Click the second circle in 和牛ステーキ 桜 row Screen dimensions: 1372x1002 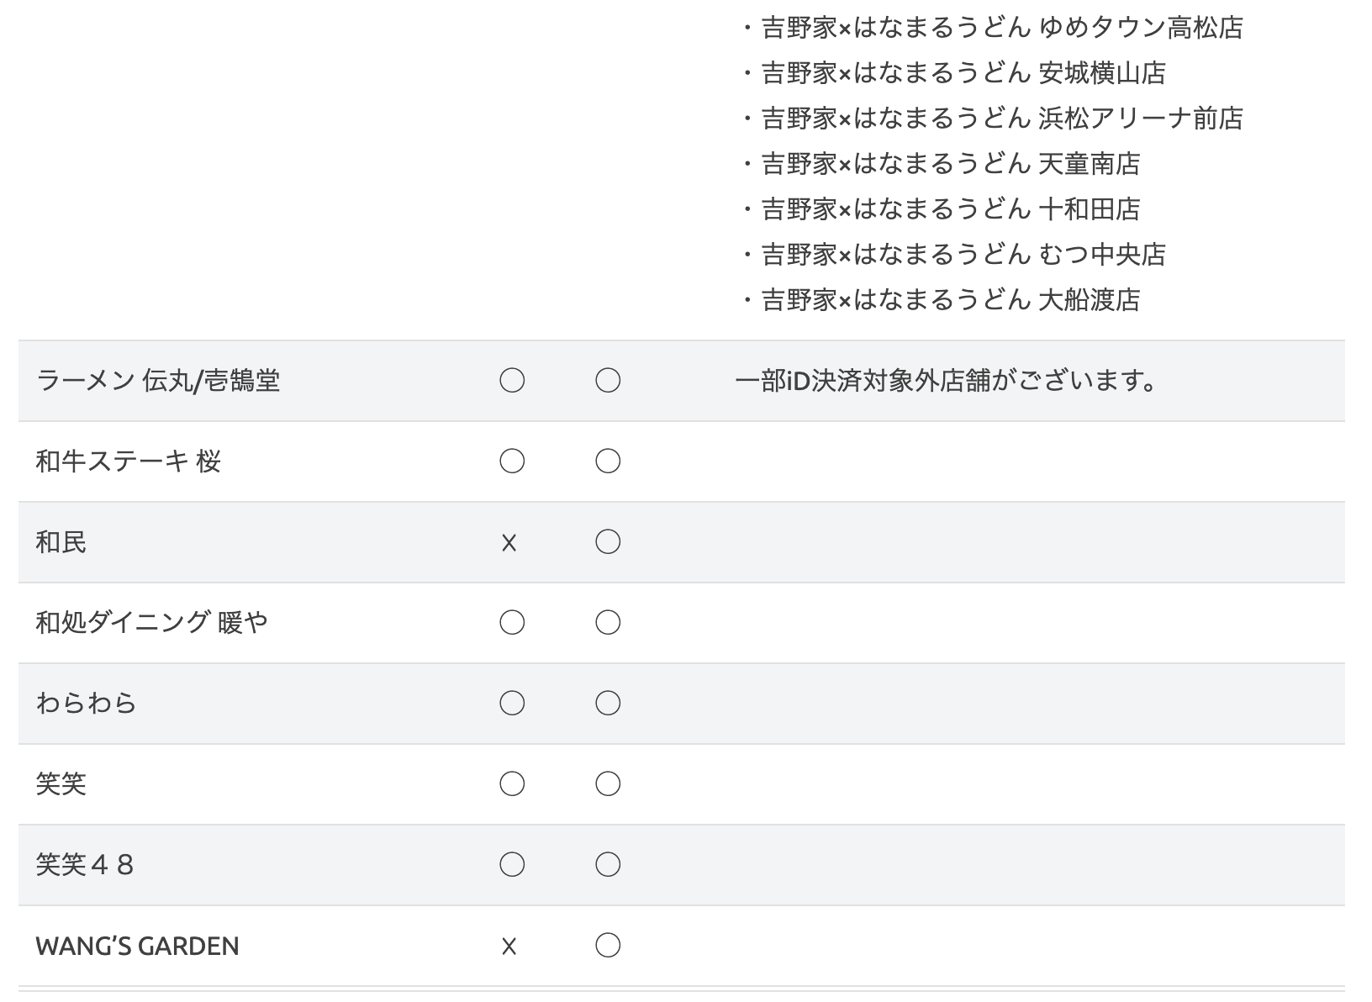click(x=608, y=461)
